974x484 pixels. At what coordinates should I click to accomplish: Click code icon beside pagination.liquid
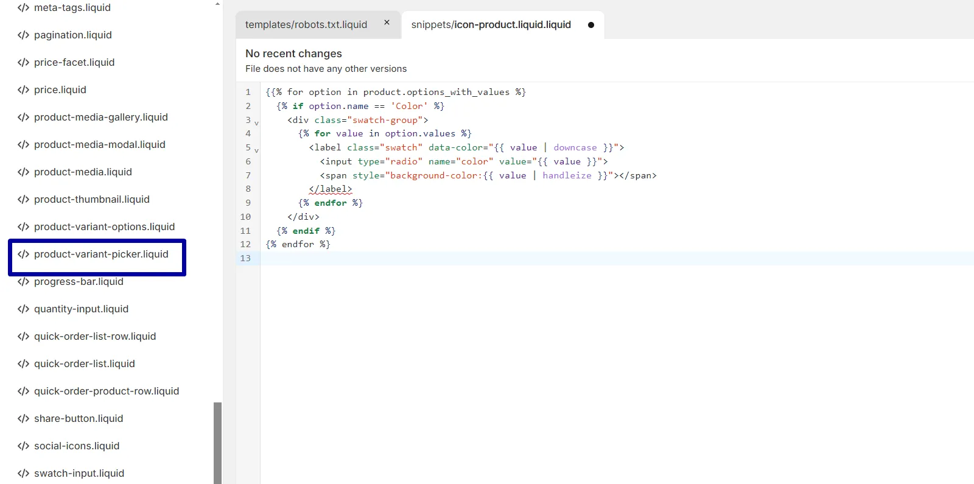pos(23,35)
